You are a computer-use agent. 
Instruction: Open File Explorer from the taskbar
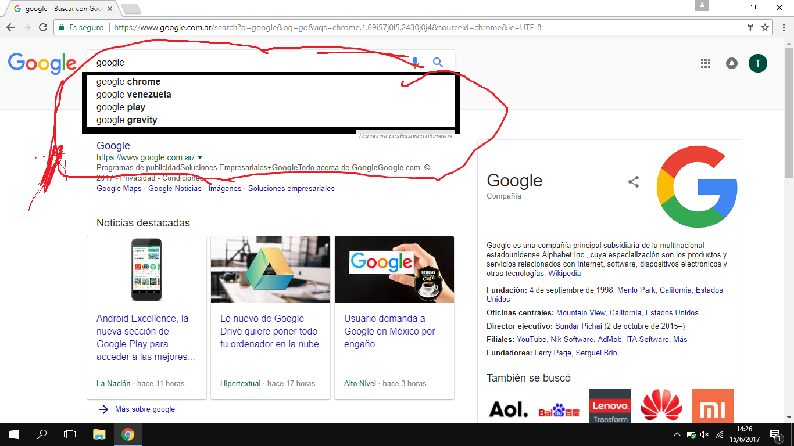click(99, 434)
